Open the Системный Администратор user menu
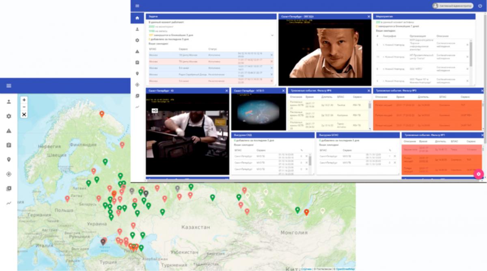The width and height of the screenshot is (487, 271). coord(452,6)
